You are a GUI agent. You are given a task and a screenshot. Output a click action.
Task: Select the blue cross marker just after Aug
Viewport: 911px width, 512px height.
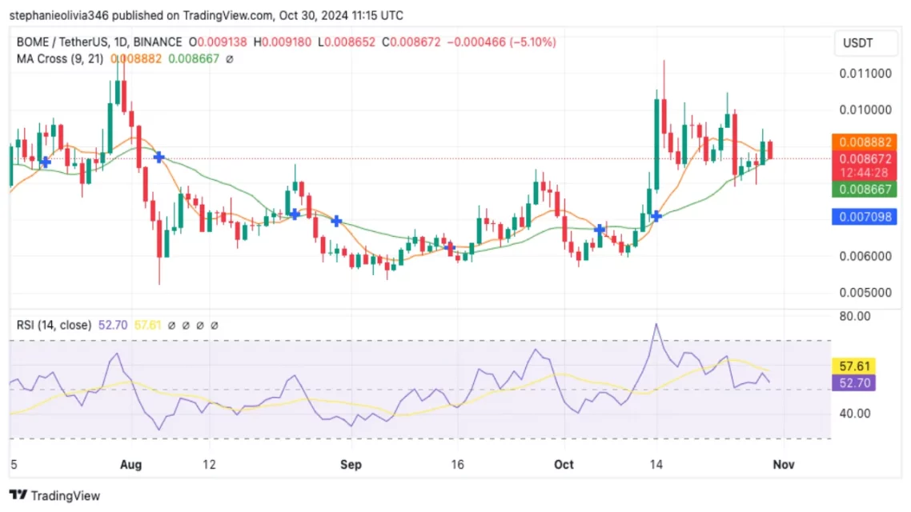tap(159, 158)
